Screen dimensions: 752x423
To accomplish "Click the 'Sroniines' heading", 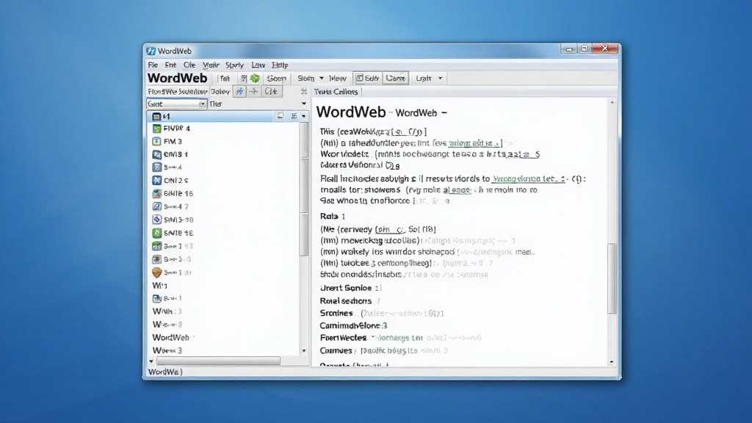I will pyautogui.click(x=336, y=313).
